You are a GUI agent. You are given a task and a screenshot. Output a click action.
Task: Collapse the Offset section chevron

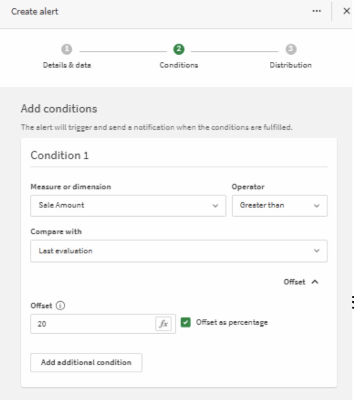click(315, 282)
